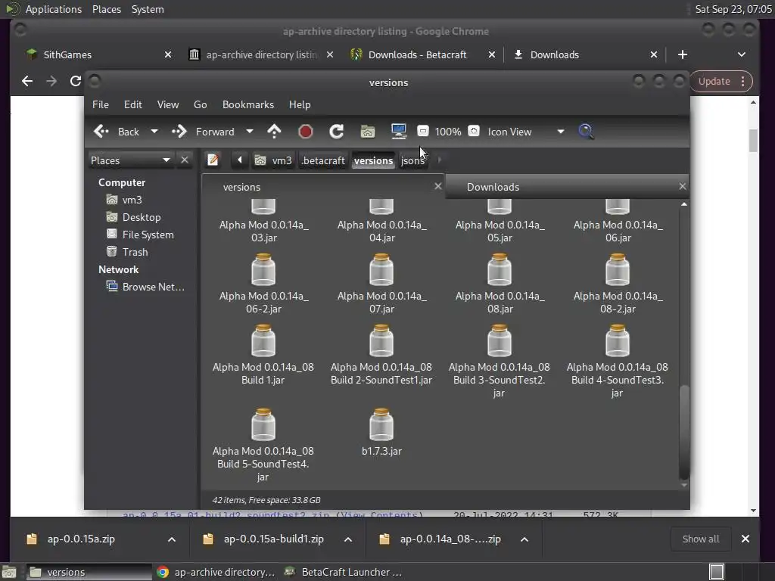Image resolution: width=775 pixels, height=581 pixels.
Task: Select Browse Network in sidebar
Action: [153, 287]
